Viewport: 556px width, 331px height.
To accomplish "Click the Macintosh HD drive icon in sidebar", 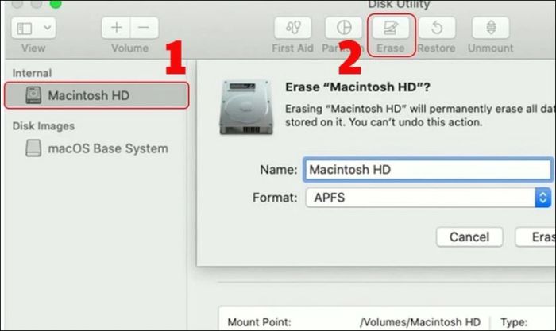I will tap(33, 95).
